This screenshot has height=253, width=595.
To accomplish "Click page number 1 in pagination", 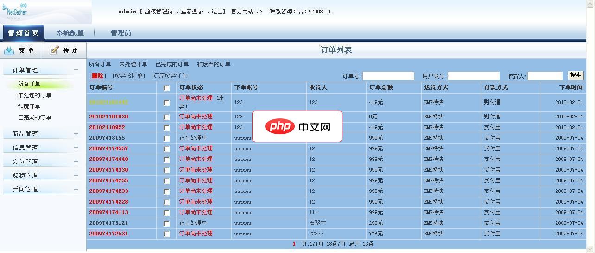I will (294, 244).
